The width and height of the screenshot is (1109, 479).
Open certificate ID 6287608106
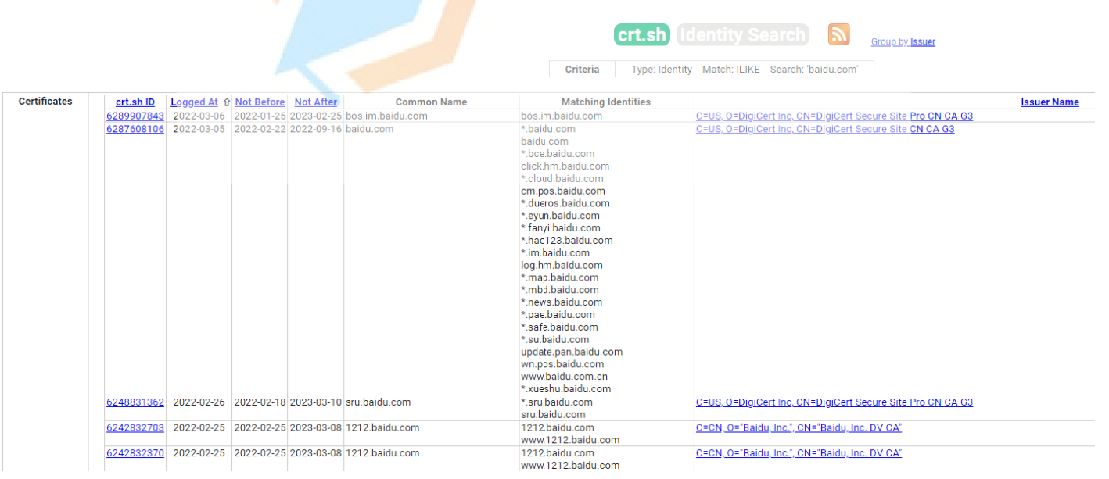pos(135,129)
